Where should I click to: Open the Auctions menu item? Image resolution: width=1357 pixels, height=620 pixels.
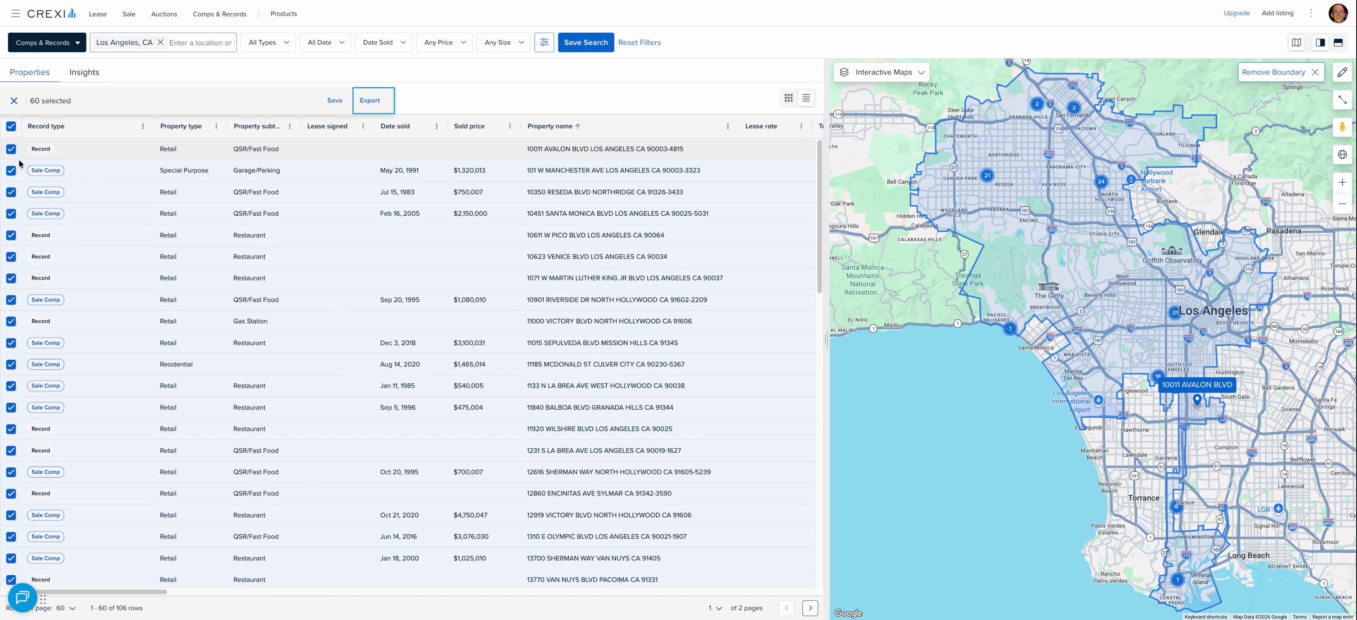(164, 14)
